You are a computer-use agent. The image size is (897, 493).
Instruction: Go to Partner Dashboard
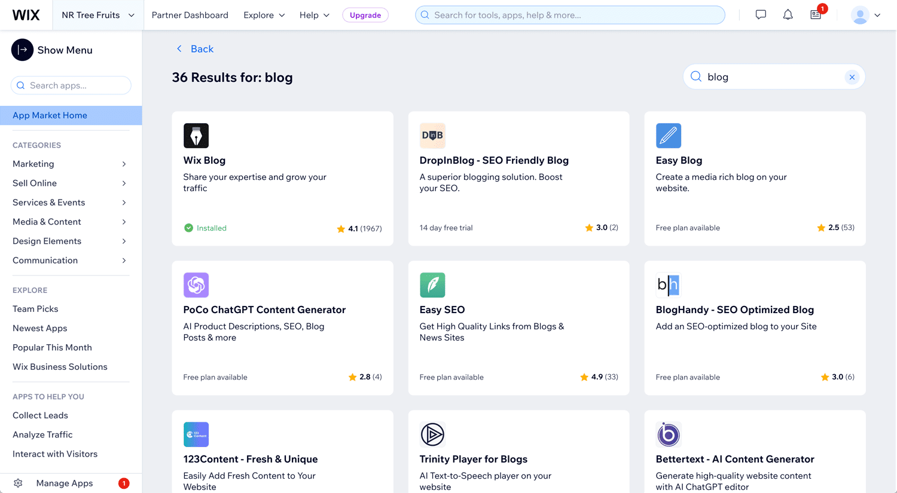(190, 15)
